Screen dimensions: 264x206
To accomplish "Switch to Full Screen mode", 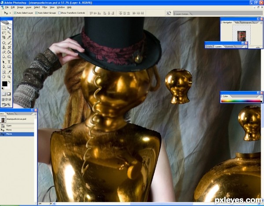I will point(10,99).
